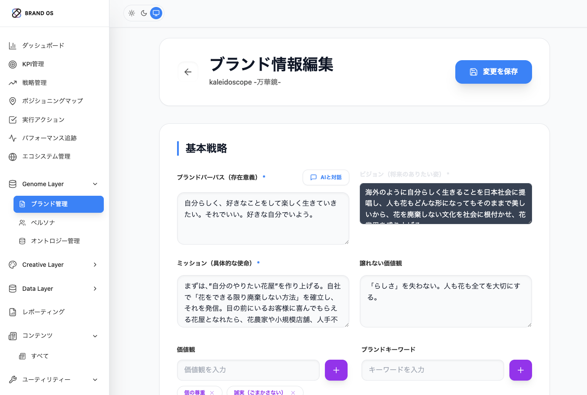Viewport: 587px width, 395px height.
Task: Click the back arrow button
Action: point(188,72)
